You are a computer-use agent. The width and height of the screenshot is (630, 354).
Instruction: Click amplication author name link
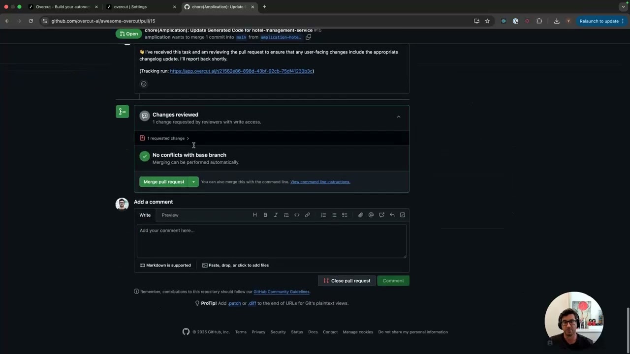coord(157,37)
